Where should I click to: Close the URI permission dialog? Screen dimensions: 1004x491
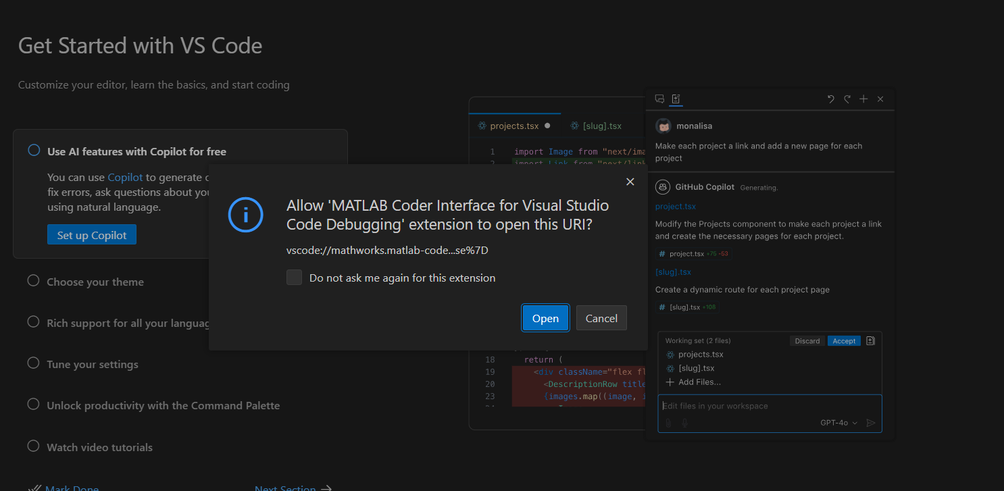point(630,182)
